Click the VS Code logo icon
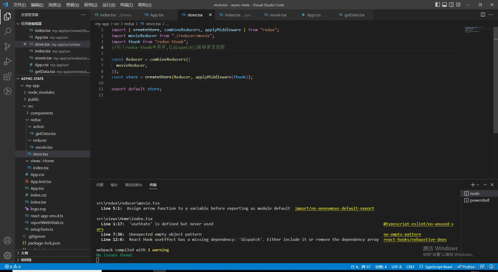The image size is (498, 272). point(5,5)
